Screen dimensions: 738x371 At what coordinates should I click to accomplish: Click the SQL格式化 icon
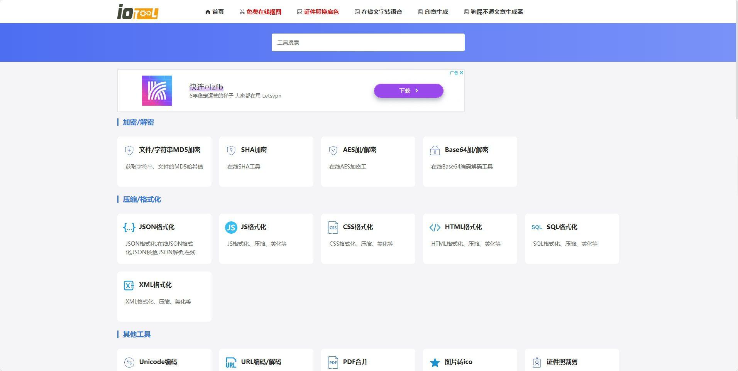537,228
